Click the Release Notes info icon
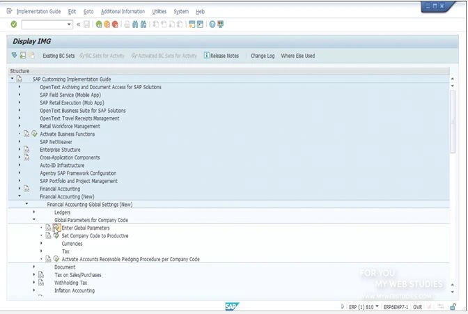This screenshot has height=314, width=468. 207,56
